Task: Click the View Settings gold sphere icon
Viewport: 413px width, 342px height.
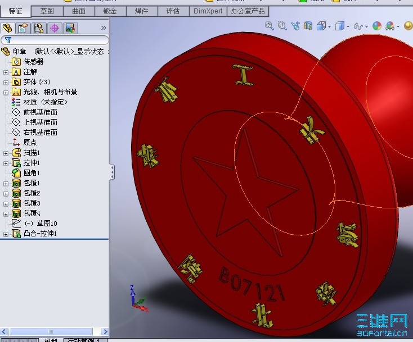Action: [x=408, y=26]
